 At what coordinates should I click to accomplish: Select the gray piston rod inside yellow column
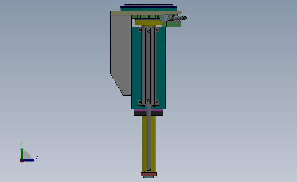coord(149,138)
